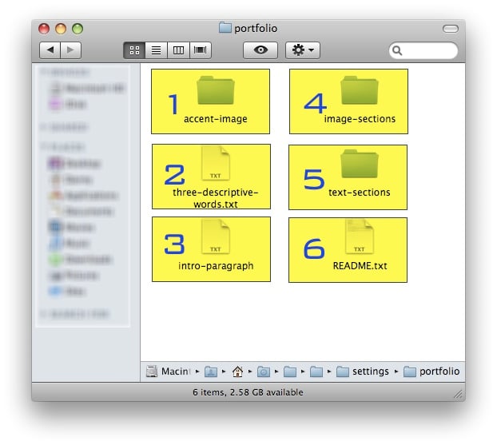Click the camera-marked folder in path bar
This screenshot has width=497, height=445.
(x=264, y=371)
